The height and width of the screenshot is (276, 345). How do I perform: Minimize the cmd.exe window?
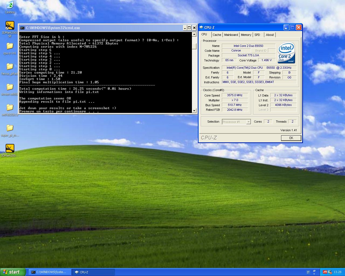coord(185,28)
